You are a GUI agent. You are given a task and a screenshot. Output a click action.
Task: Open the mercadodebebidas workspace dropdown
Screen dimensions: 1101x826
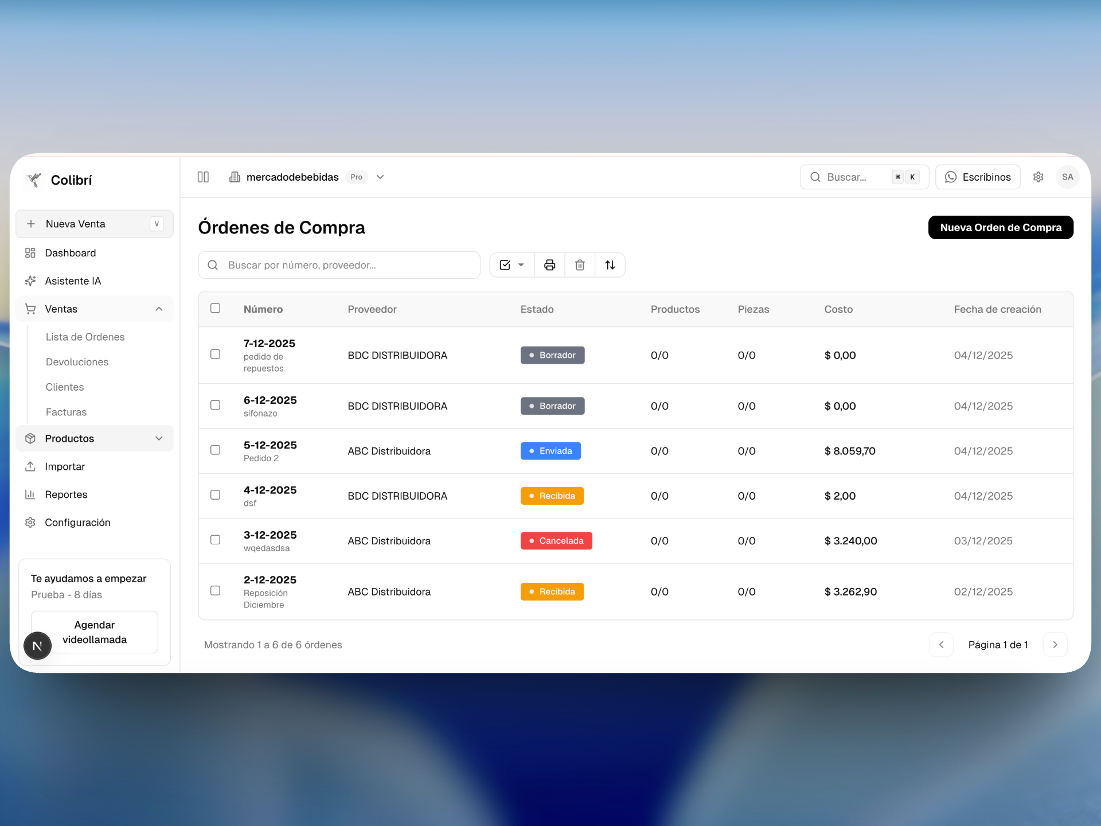[x=380, y=177]
